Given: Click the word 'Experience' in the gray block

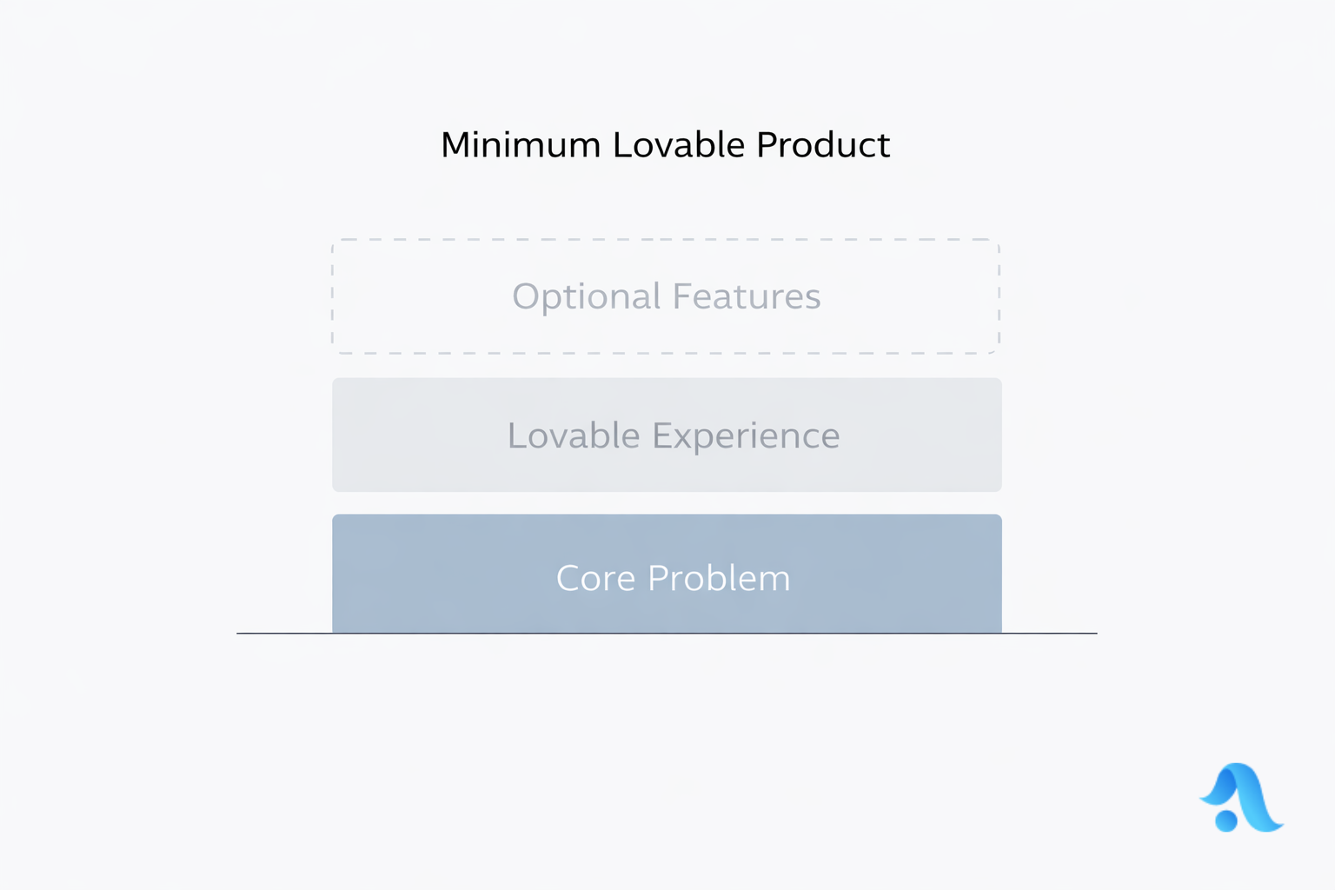Looking at the screenshot, I should click(746, 435).
